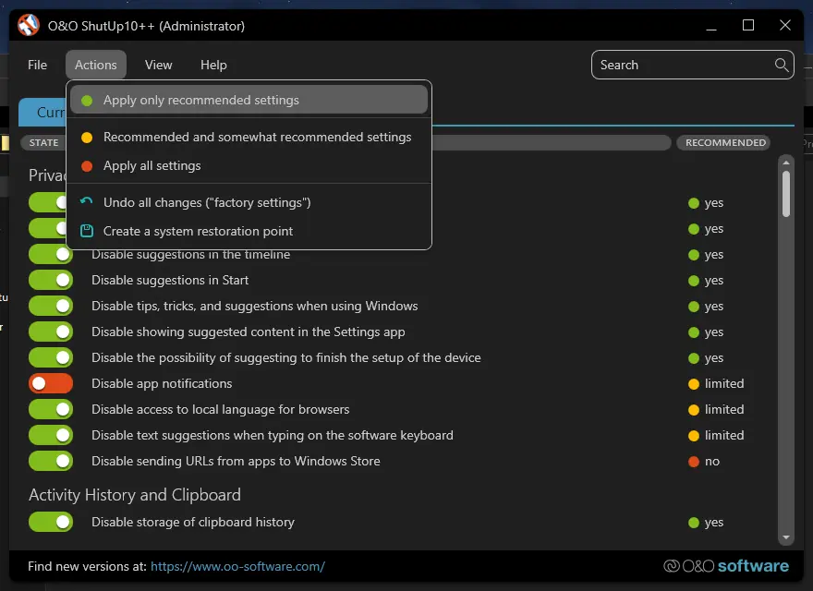Toggle Disable storage of clipboard history switch

point(51,522)
